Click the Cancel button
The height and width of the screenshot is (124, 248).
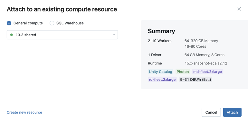(211, 112)
